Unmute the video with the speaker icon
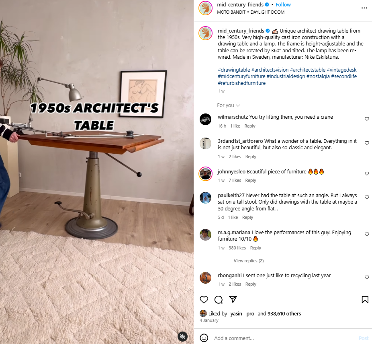 pos(182,336)
